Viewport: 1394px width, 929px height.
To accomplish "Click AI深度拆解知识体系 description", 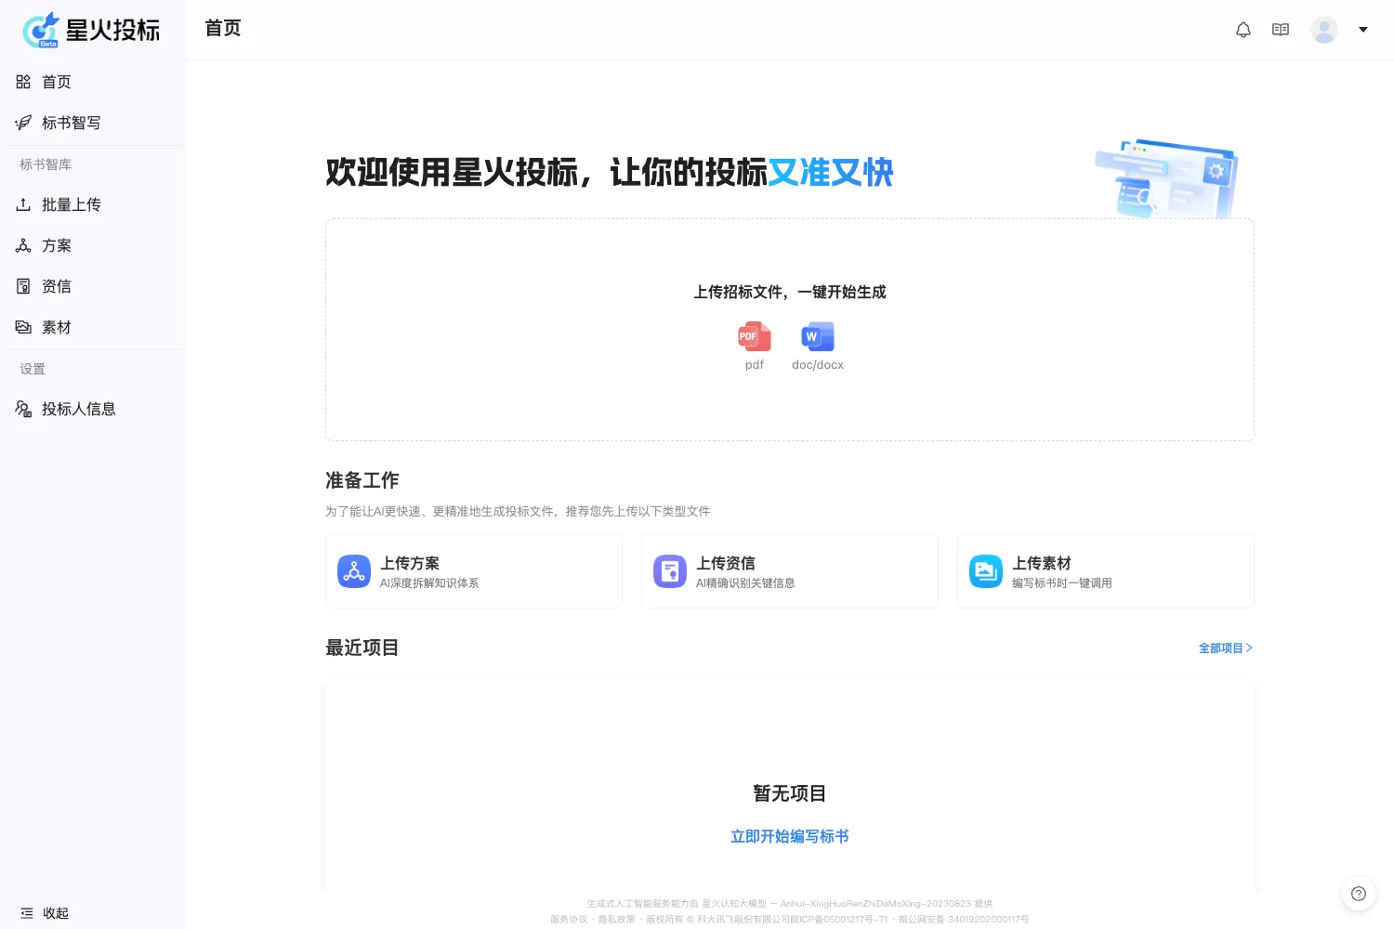I will pyautogui.click(x=429, y=583).
